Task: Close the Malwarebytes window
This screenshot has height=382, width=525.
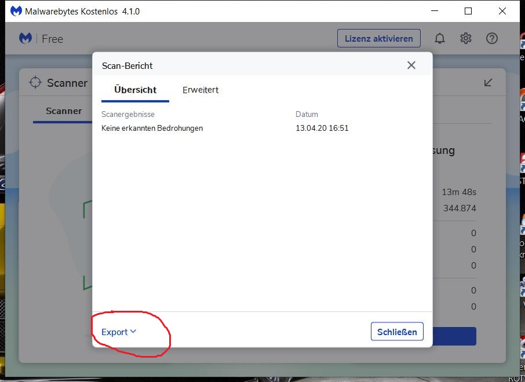Action: pyautogui.click(x=502, y=11)
